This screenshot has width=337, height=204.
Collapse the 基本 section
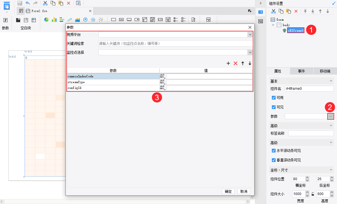tap(331, 81)
